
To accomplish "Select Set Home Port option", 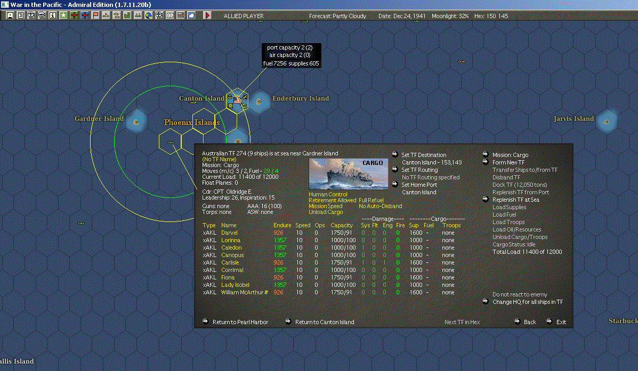I will [x=419, y=185].
